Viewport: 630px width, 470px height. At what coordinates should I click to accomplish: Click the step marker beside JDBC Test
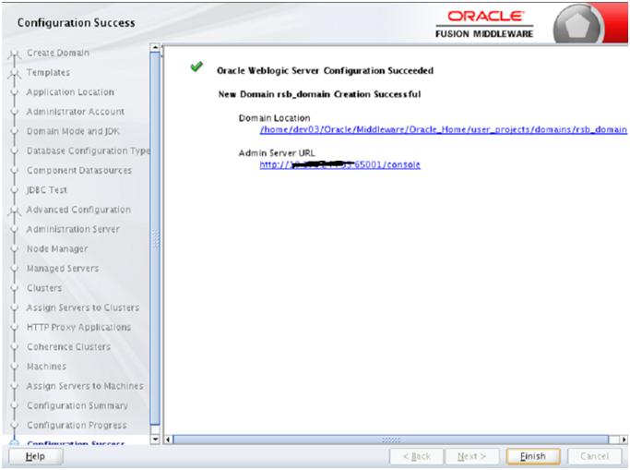pyautogui.click(x=15, y=190)
